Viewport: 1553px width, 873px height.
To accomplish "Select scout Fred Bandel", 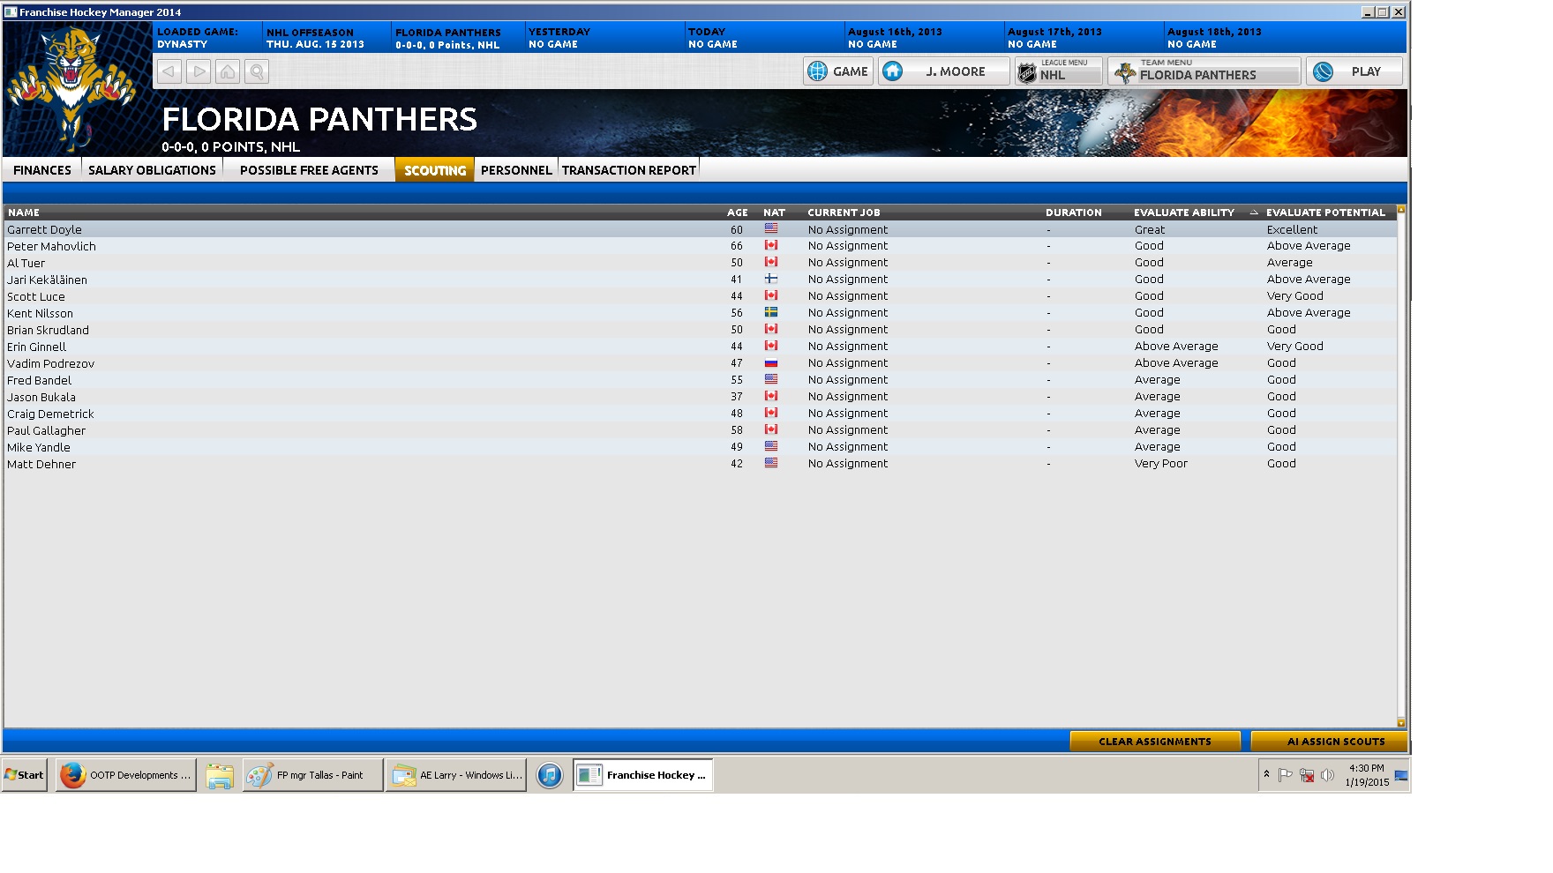I will click(x=39, y=380).
